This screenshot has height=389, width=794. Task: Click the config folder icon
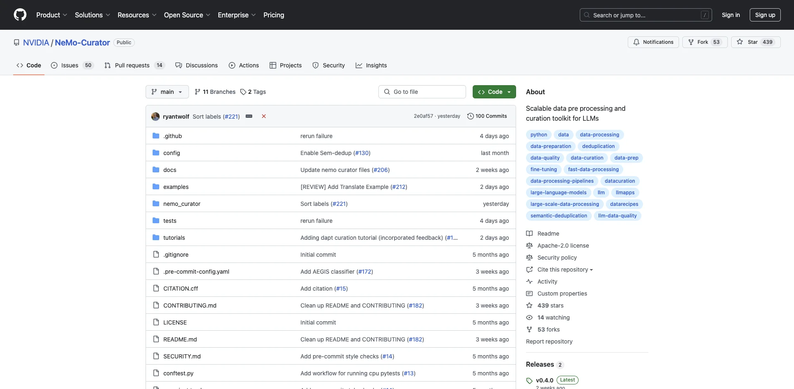coord(156,153)
